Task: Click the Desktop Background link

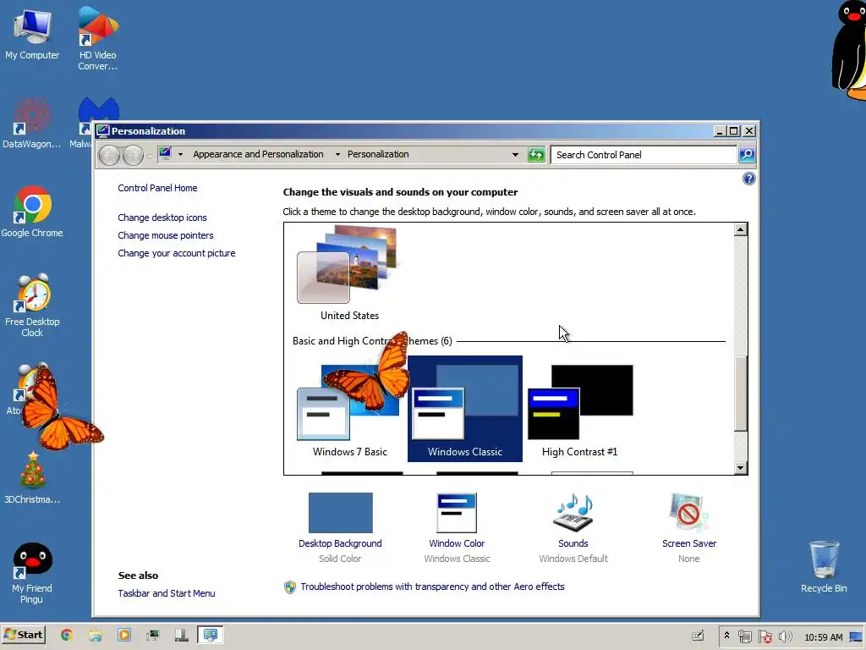Action: pyautogui.click(x=340, y=543)
